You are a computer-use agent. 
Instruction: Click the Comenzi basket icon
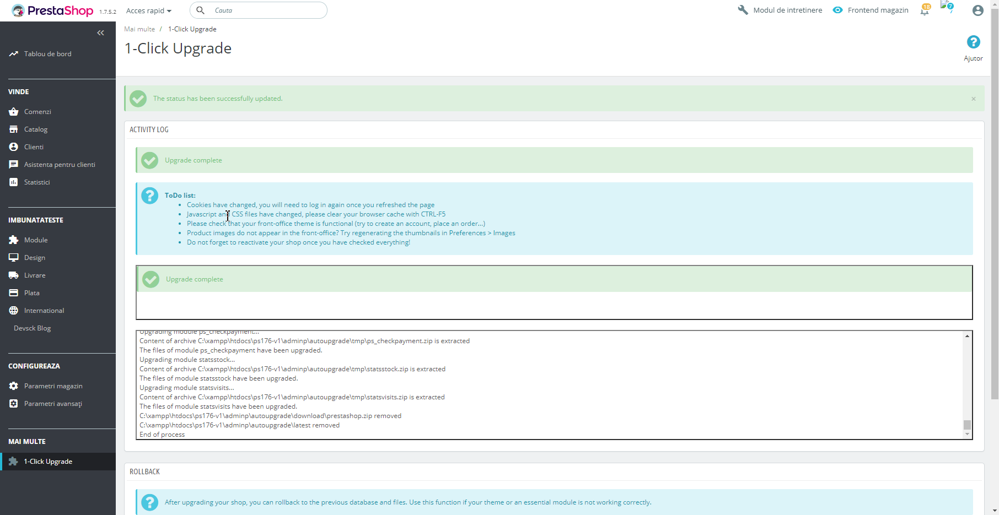pyautogui.click(x=14, y=112)
